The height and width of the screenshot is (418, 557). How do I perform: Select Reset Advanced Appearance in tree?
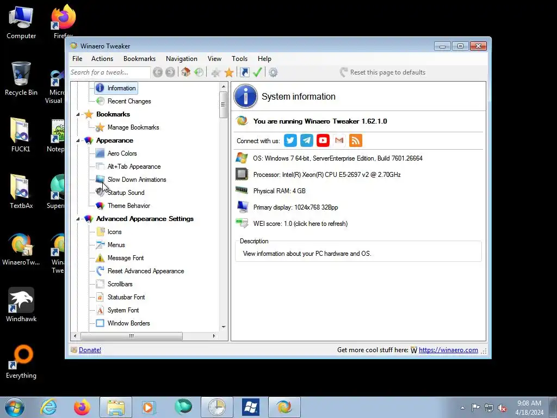[x=146, y=271]
